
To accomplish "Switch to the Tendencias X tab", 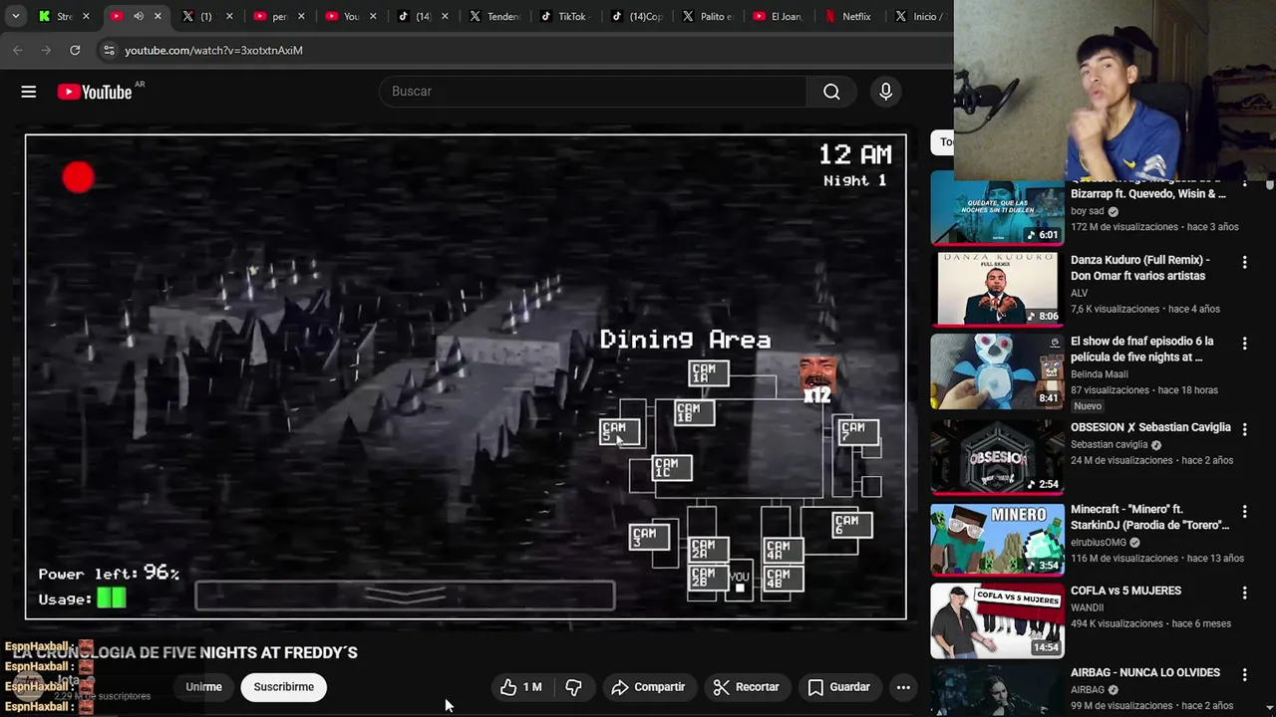I will pos(495,16).
